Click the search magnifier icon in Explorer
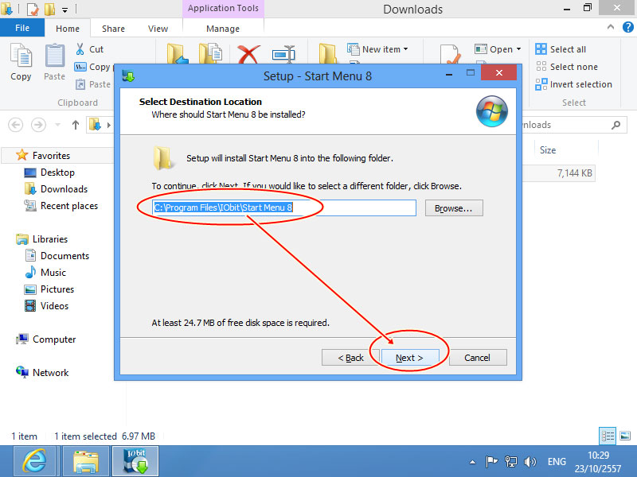 [616, 125]
